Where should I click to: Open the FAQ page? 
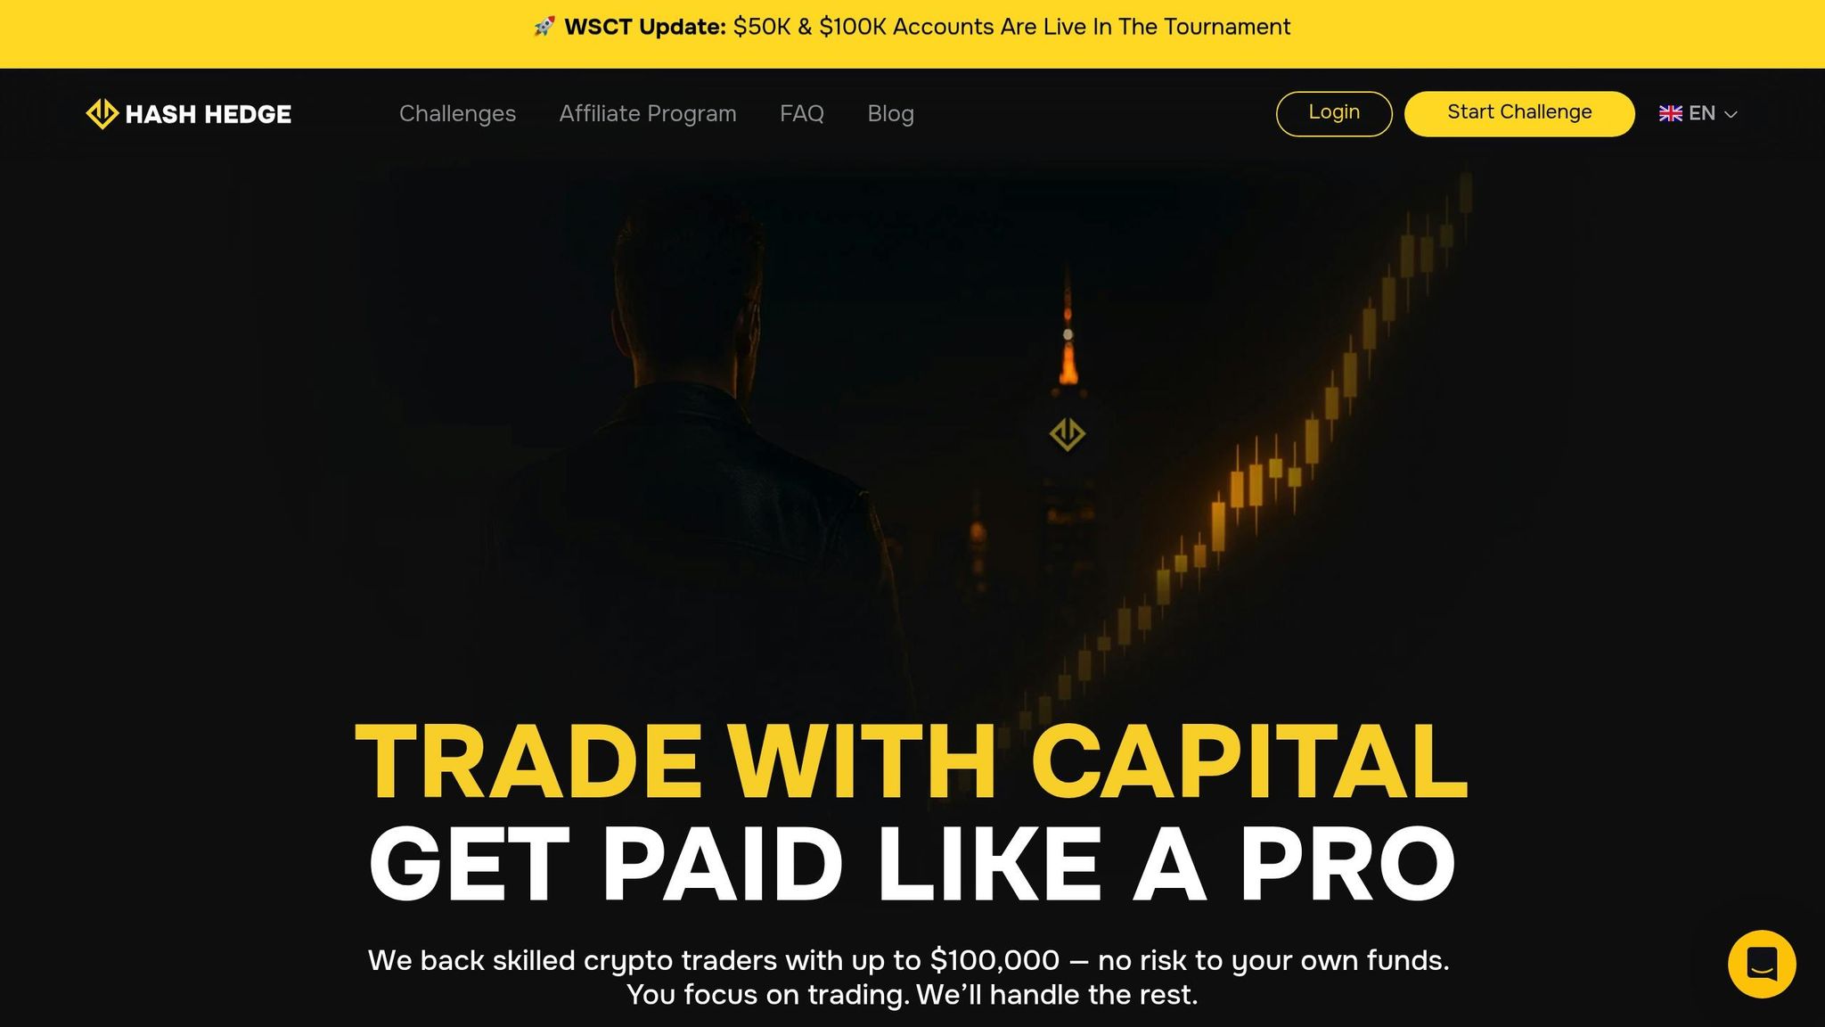802,114
